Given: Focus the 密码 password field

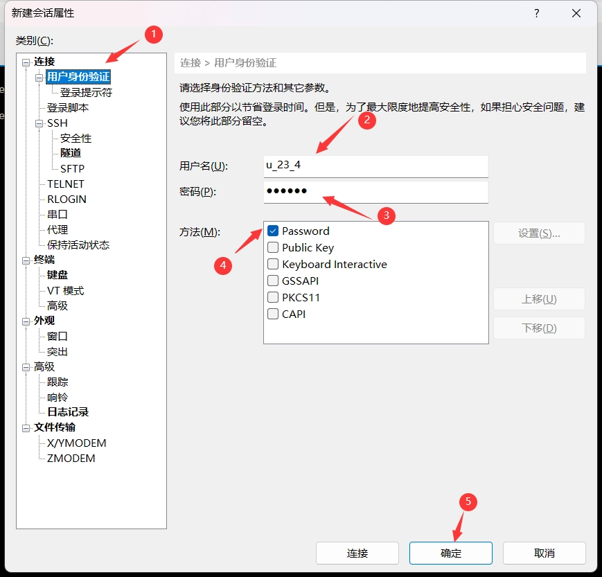Looking at the screenshot, I should 375,192.
